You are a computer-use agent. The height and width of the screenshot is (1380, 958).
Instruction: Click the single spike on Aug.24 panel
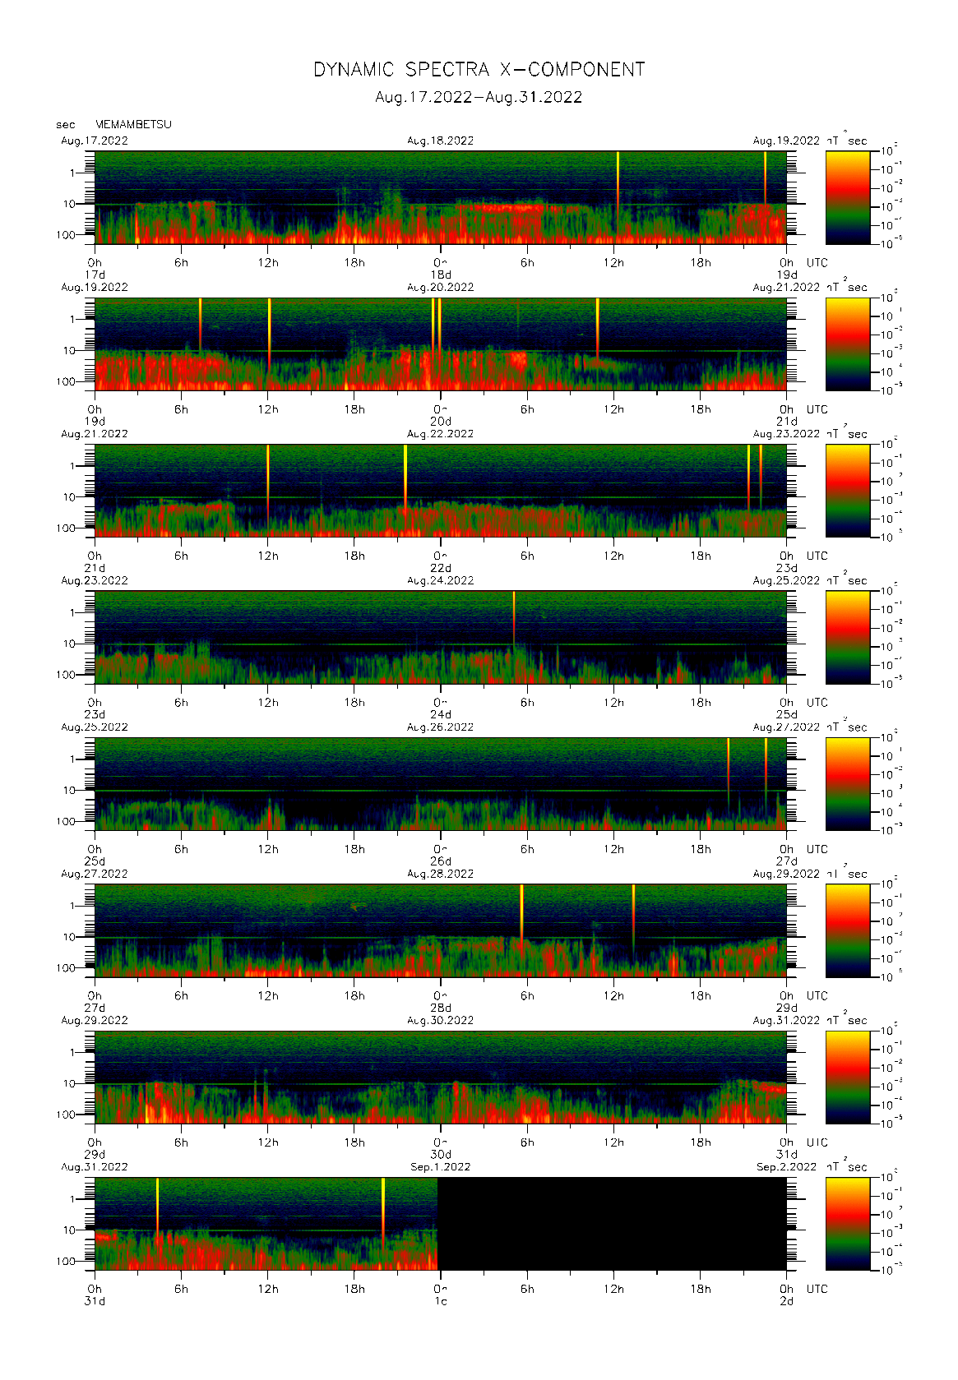(x=514, y=618)
